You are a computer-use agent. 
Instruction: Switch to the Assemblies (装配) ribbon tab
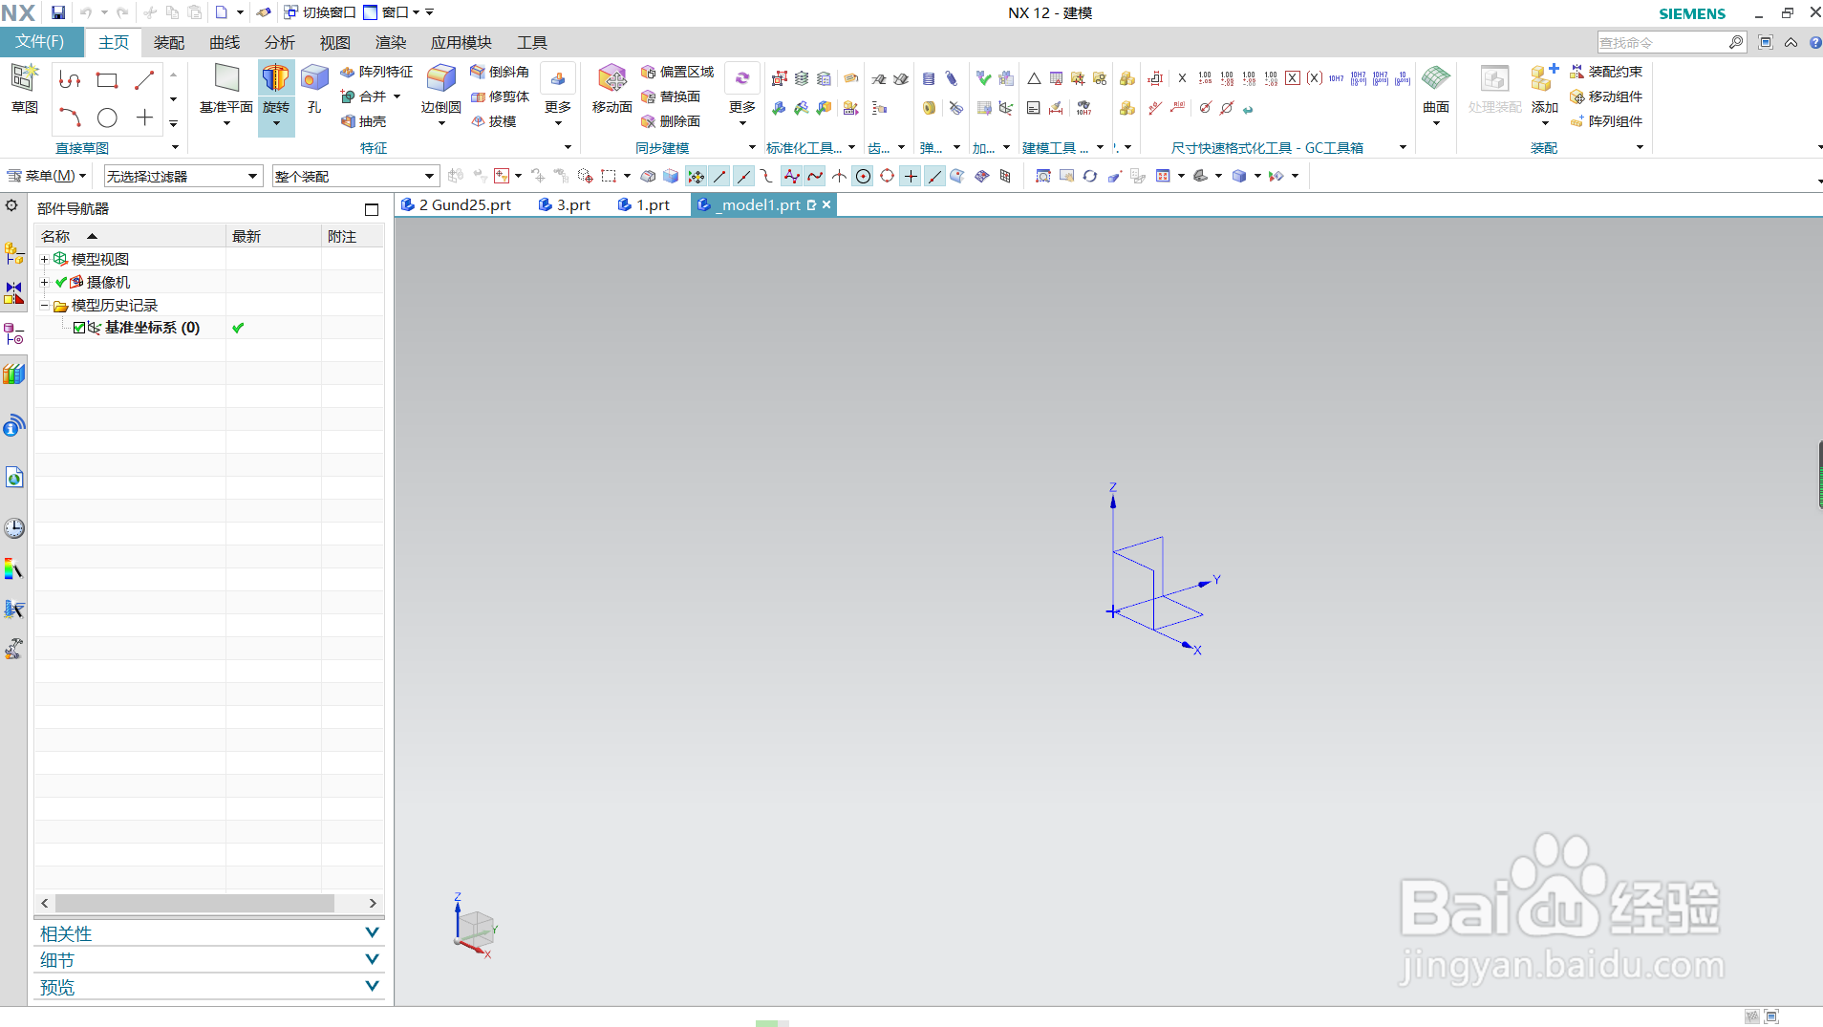coord(169,43)
